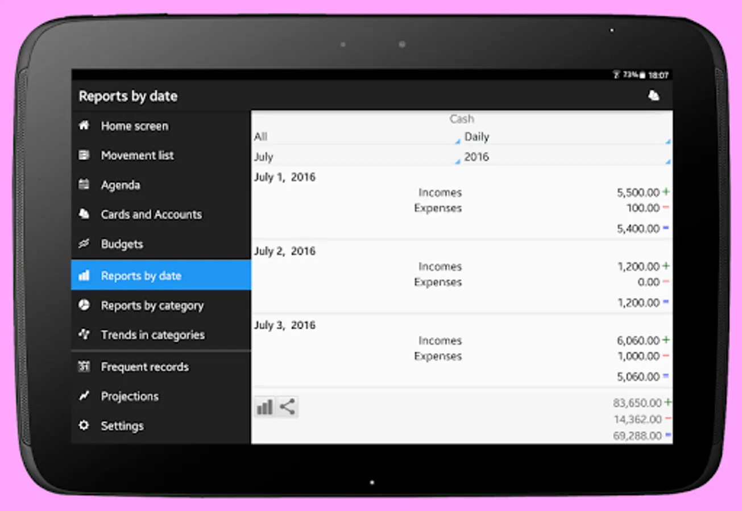Click the Frequent records icon
The width and height of the screenshot is (742, 511).
pyautogui.click(x=84, y=367)
